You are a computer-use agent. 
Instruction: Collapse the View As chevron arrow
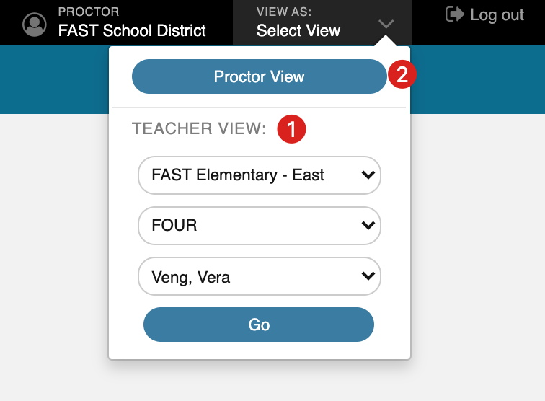click(x=386, y=24)
